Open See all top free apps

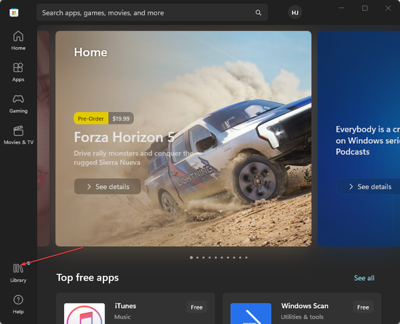(364, 278)
